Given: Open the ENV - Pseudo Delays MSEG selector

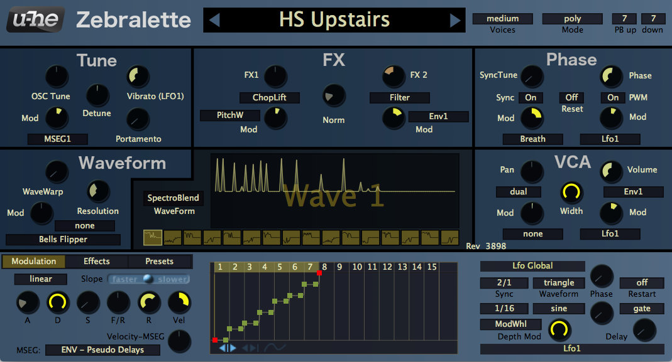Looking at the screenshot, I should (103, 350).
